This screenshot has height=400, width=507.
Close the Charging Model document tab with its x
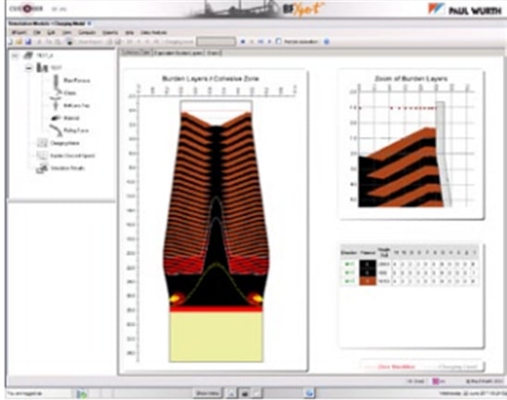click(90, 24)
